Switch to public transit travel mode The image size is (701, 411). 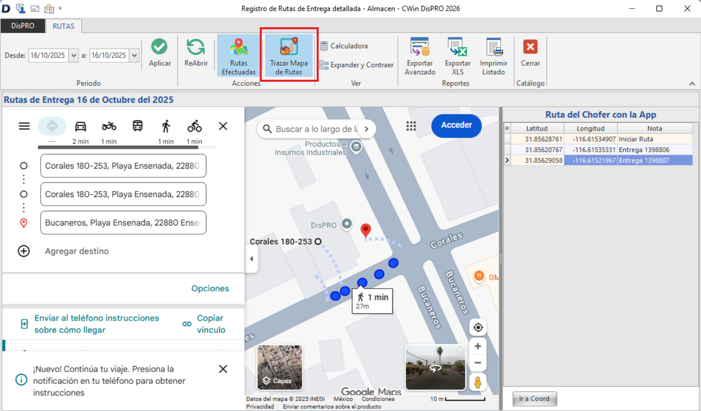pyautogui.click(x=138, y=126)
